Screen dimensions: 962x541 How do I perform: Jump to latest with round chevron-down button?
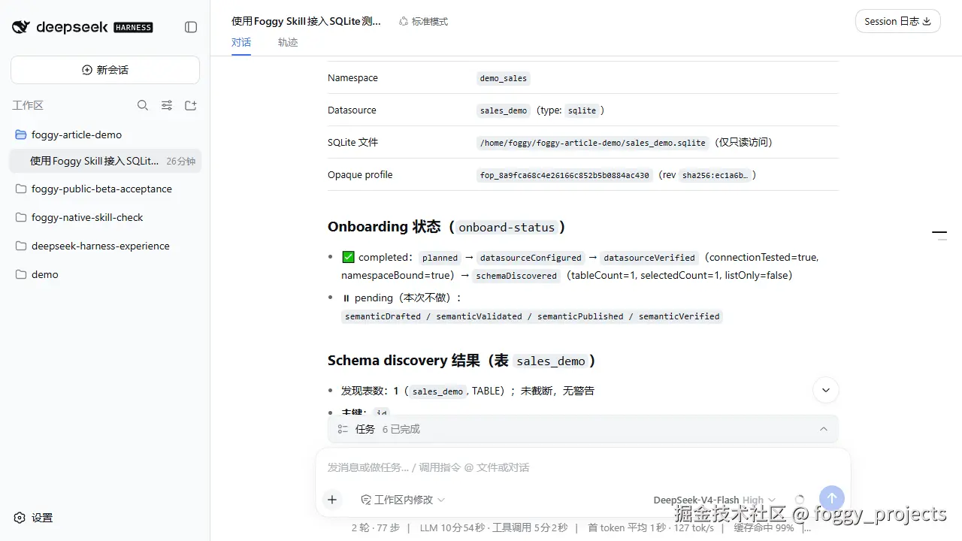[x=826, y=390]
